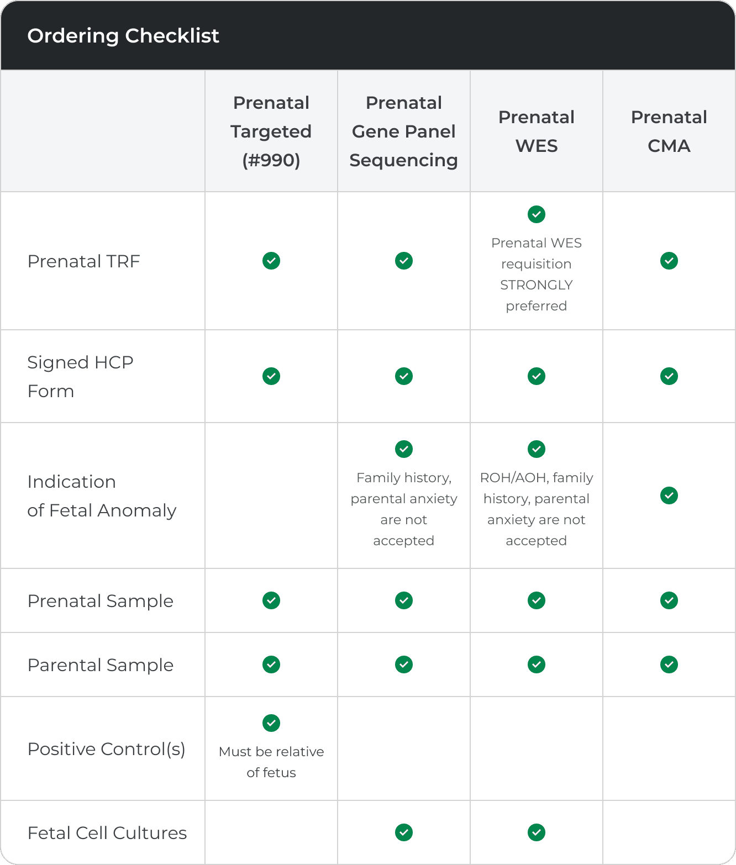Click the Prenatal CMA column header
The height and width of the screenshot is (865, 736).
pyautogui.click(x=669, y=131)
